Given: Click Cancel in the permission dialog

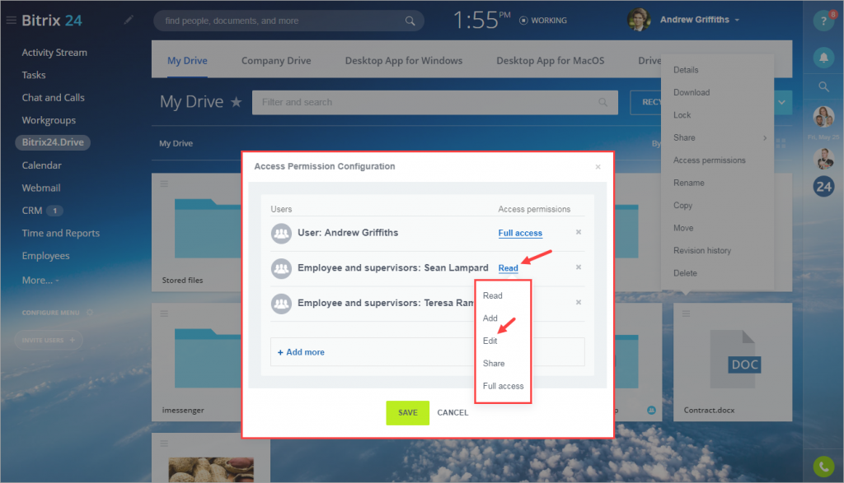Looking at the screenshot, I should (452, 412).
